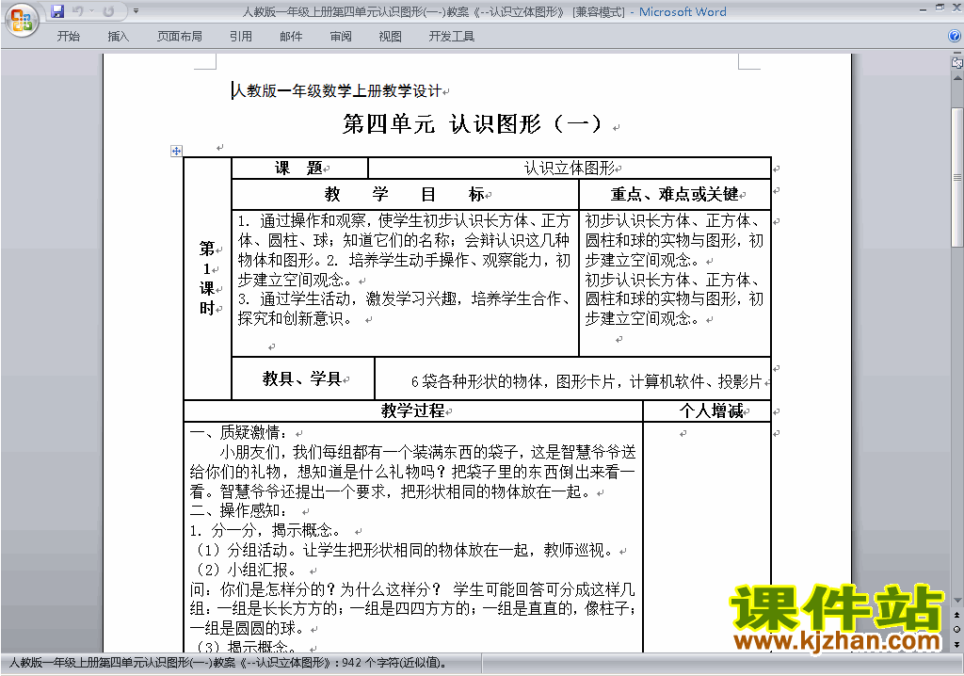
Task: Click the split box above the ruler icon
Action: [x=956, y=54]
